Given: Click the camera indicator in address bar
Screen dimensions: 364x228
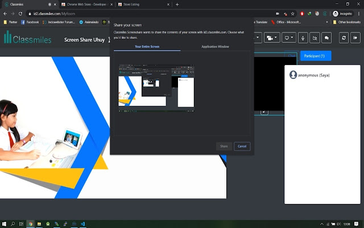Looking at the screenshot, I should pos(277,14).
